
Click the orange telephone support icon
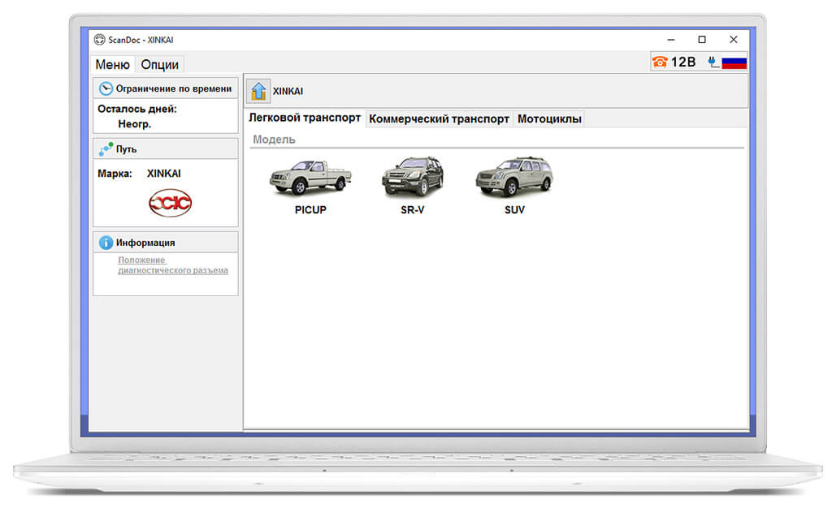660,62
